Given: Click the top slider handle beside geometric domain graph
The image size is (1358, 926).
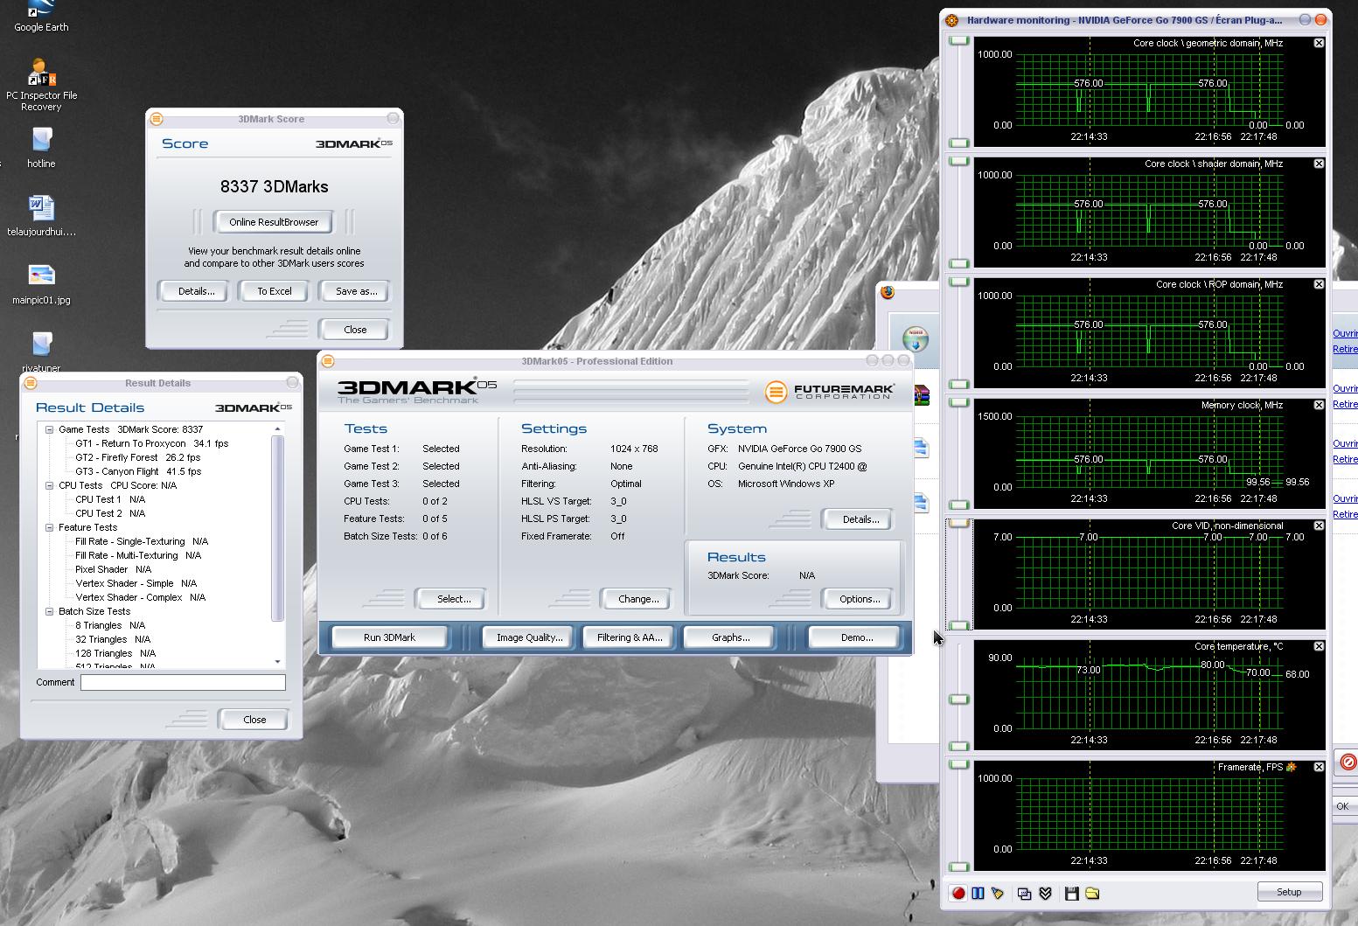Looking at the screenshot, I should pyautogui.click(x=959, y=41).
